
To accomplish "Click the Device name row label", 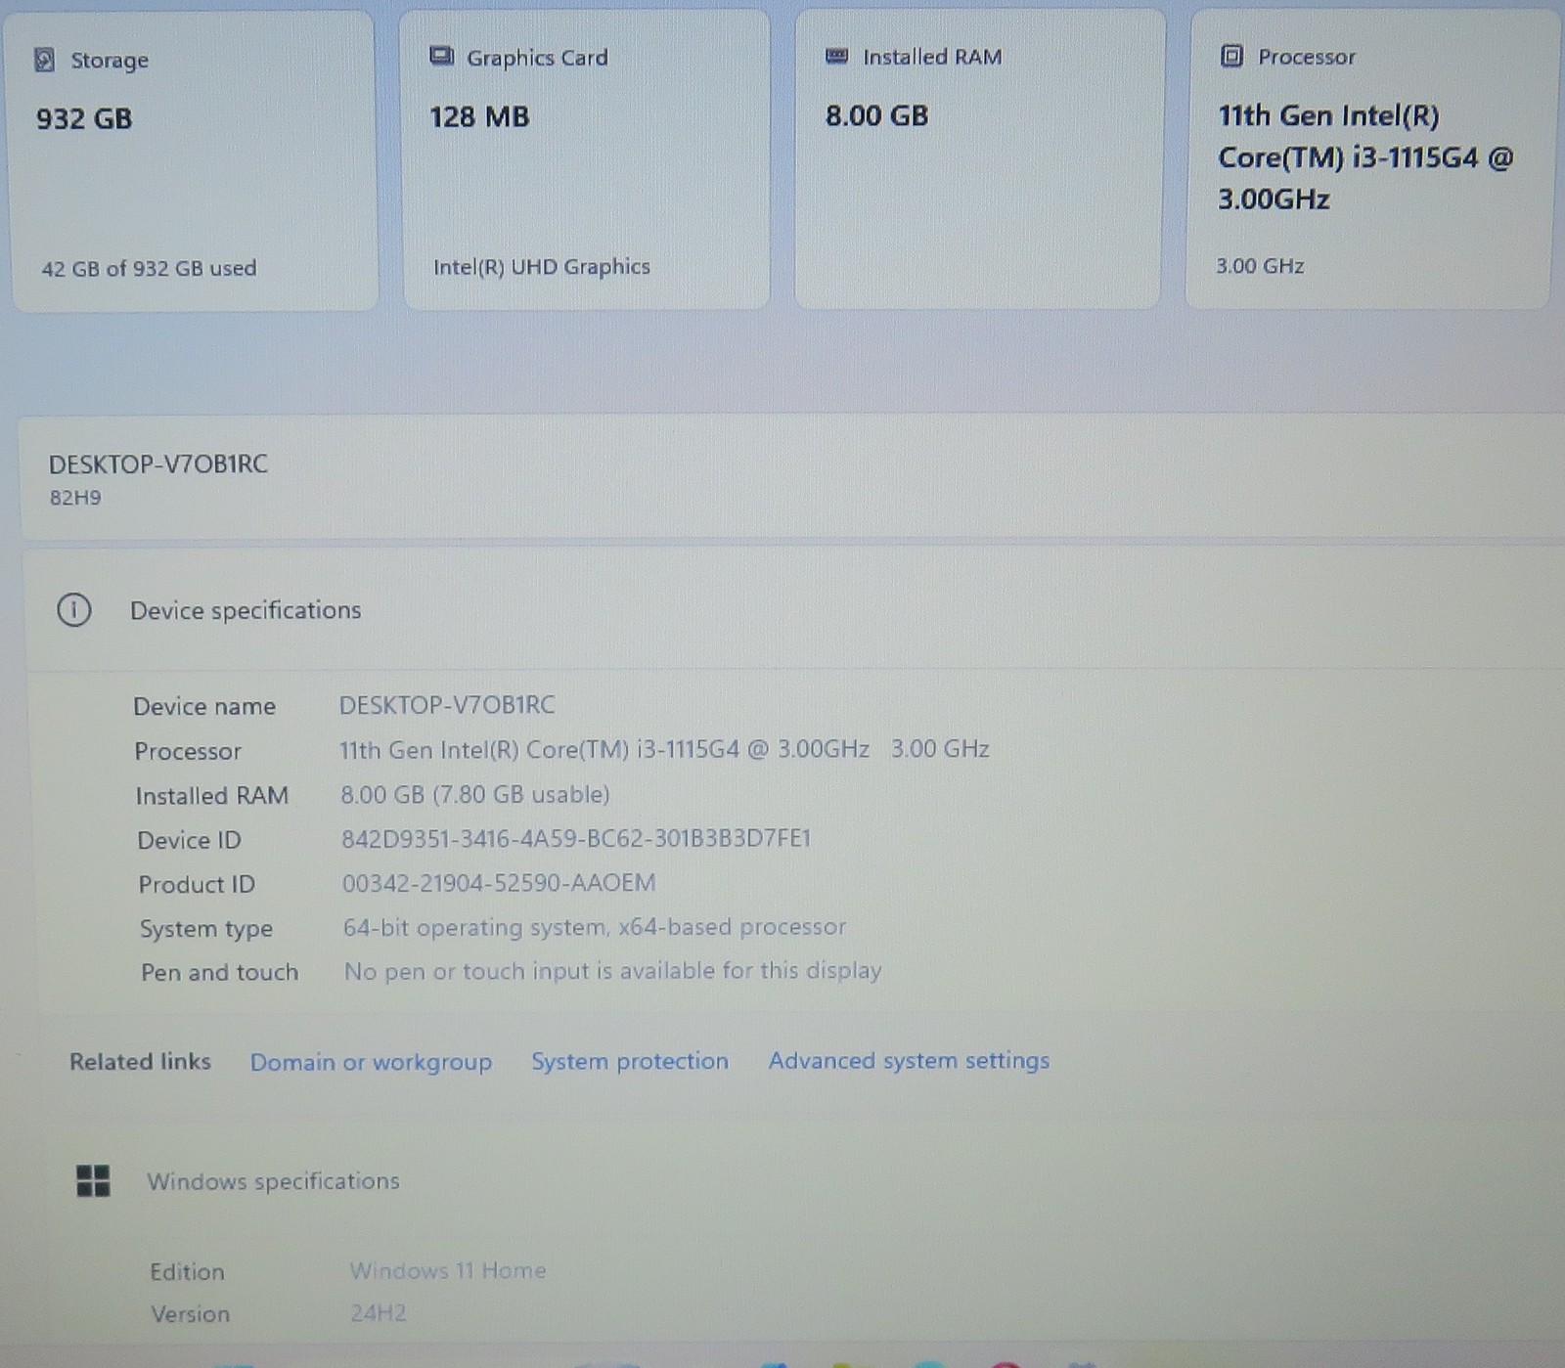I will click(204, 706).
